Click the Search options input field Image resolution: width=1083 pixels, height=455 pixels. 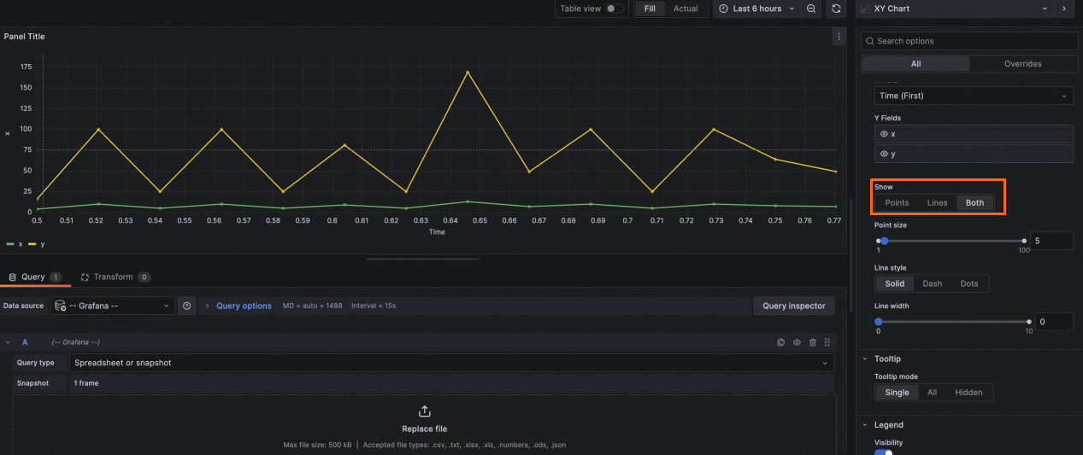click(x=969, y=41)
